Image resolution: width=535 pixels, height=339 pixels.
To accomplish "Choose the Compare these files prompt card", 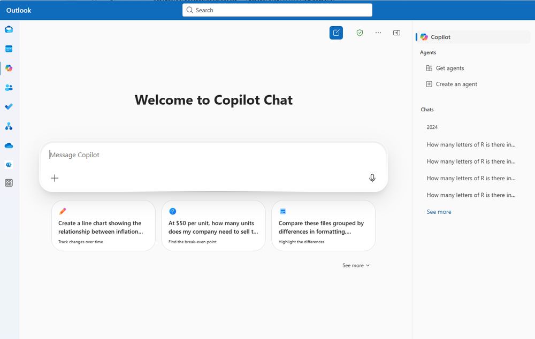I will click(x=324, y=226).
